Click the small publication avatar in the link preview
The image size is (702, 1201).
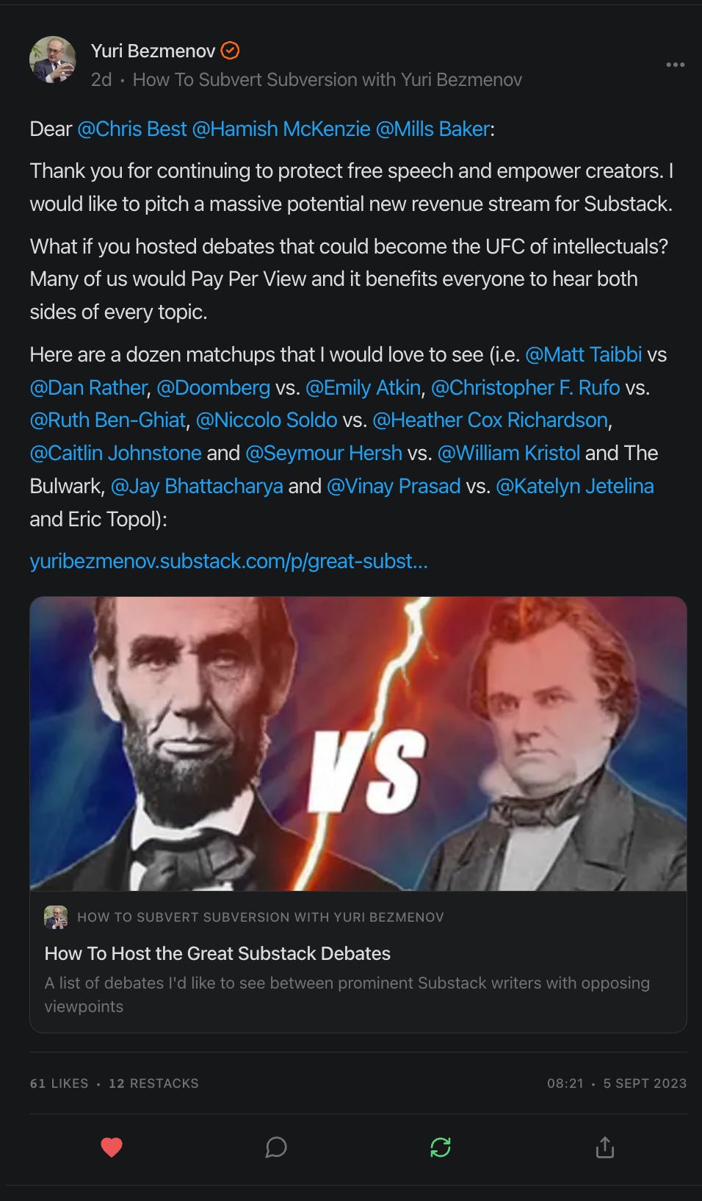(x=54, y=917)
